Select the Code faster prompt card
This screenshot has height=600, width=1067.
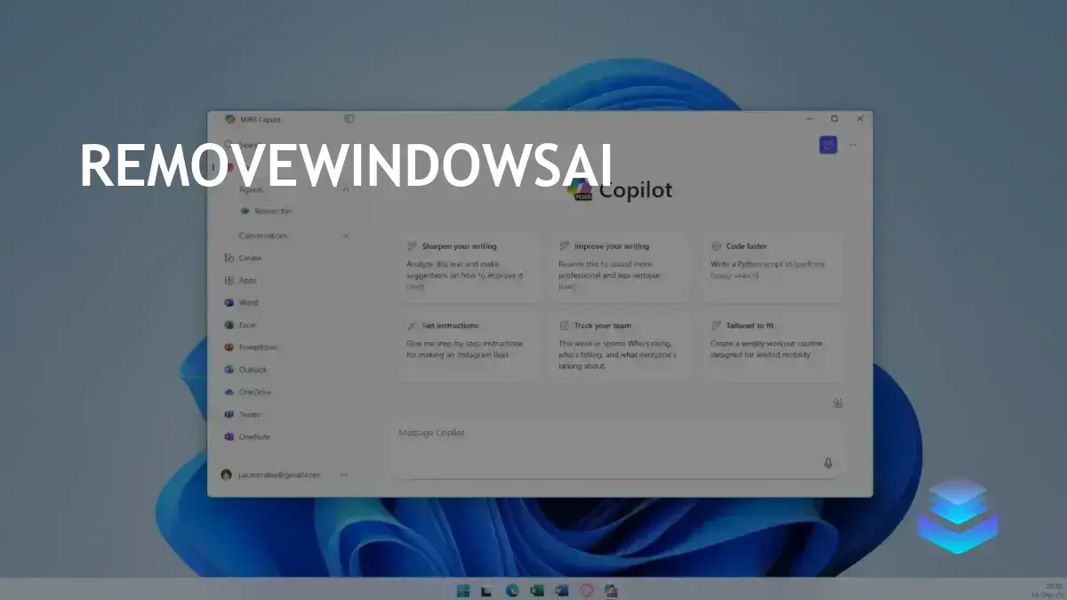click(x=773, y=267)
